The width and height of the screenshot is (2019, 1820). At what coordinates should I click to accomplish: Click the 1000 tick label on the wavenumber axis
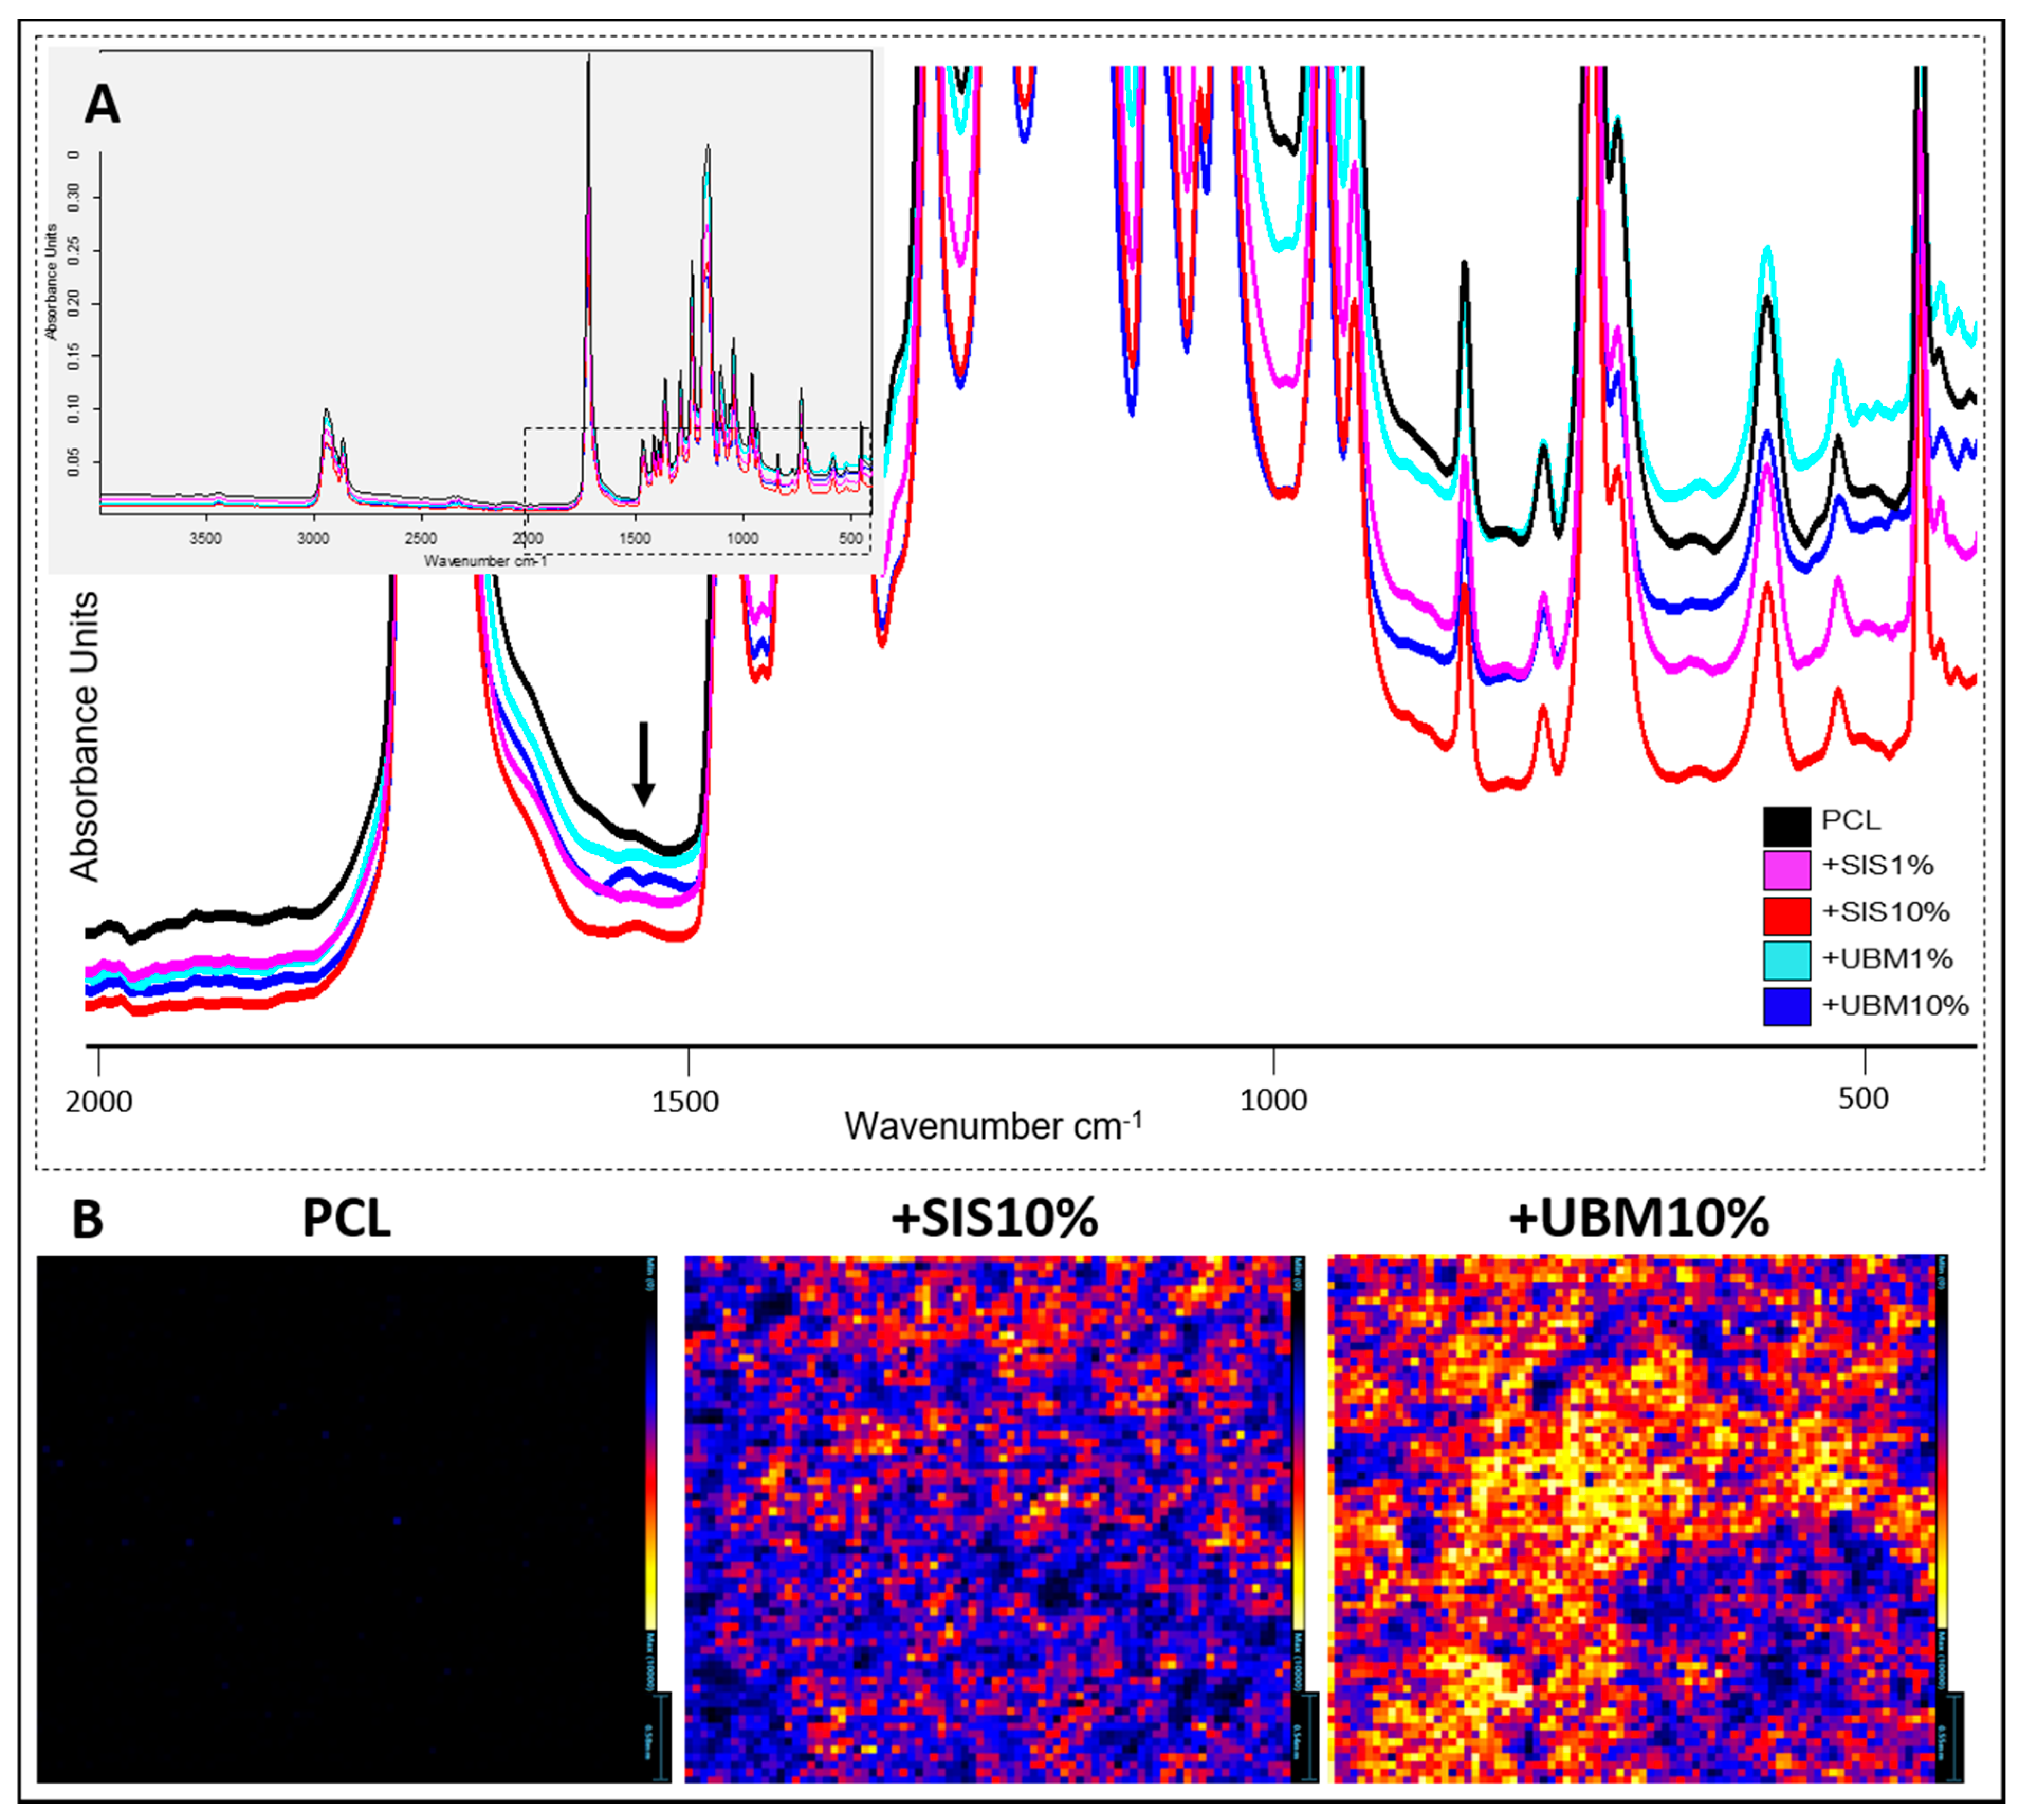pos(1273,1100)
